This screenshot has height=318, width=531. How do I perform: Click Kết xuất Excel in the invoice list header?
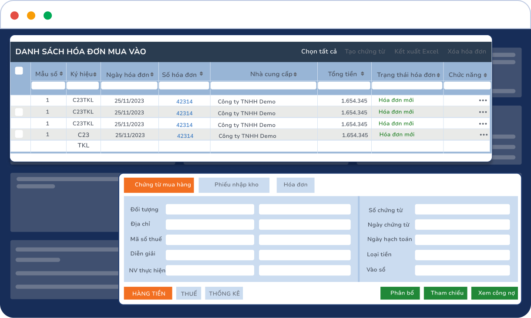pos(416,51)
